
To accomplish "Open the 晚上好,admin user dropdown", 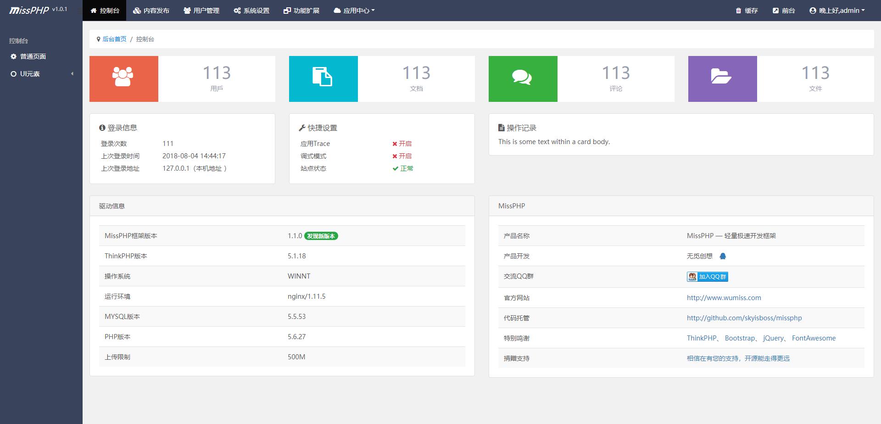I will pos(837,10).
